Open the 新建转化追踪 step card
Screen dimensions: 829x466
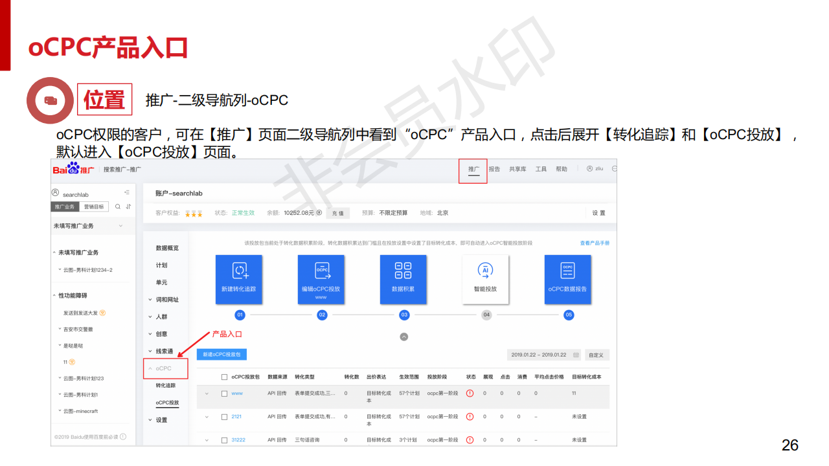click(x=239, y=279)
